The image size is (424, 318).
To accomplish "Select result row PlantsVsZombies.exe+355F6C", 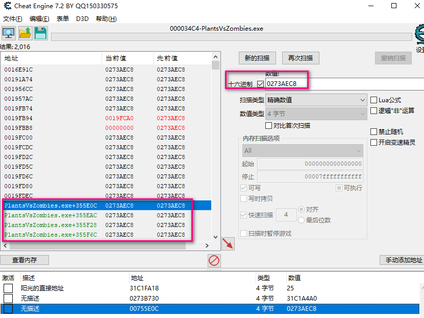I will pos(106,235).
